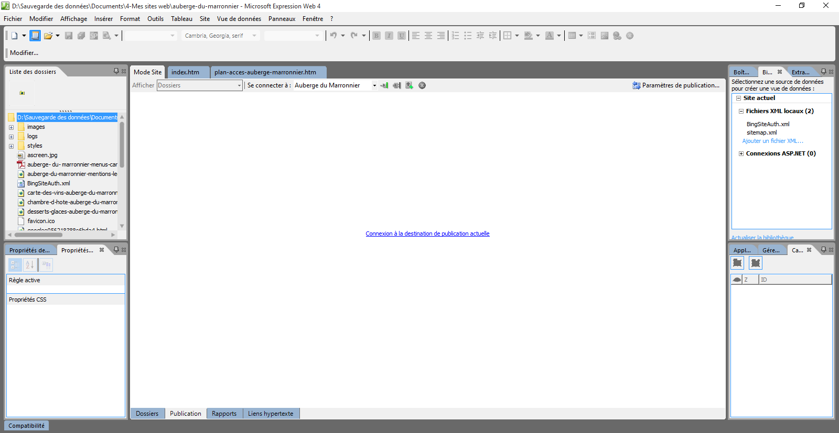Open Paramètres de publication settings

[676, 85]
